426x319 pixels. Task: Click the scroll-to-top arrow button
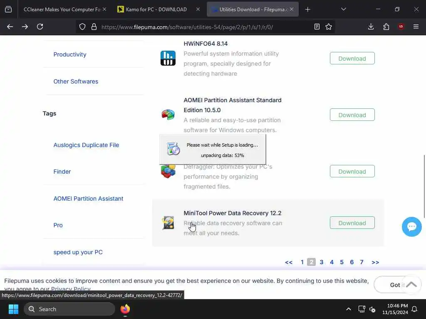[x=411, y=285]
